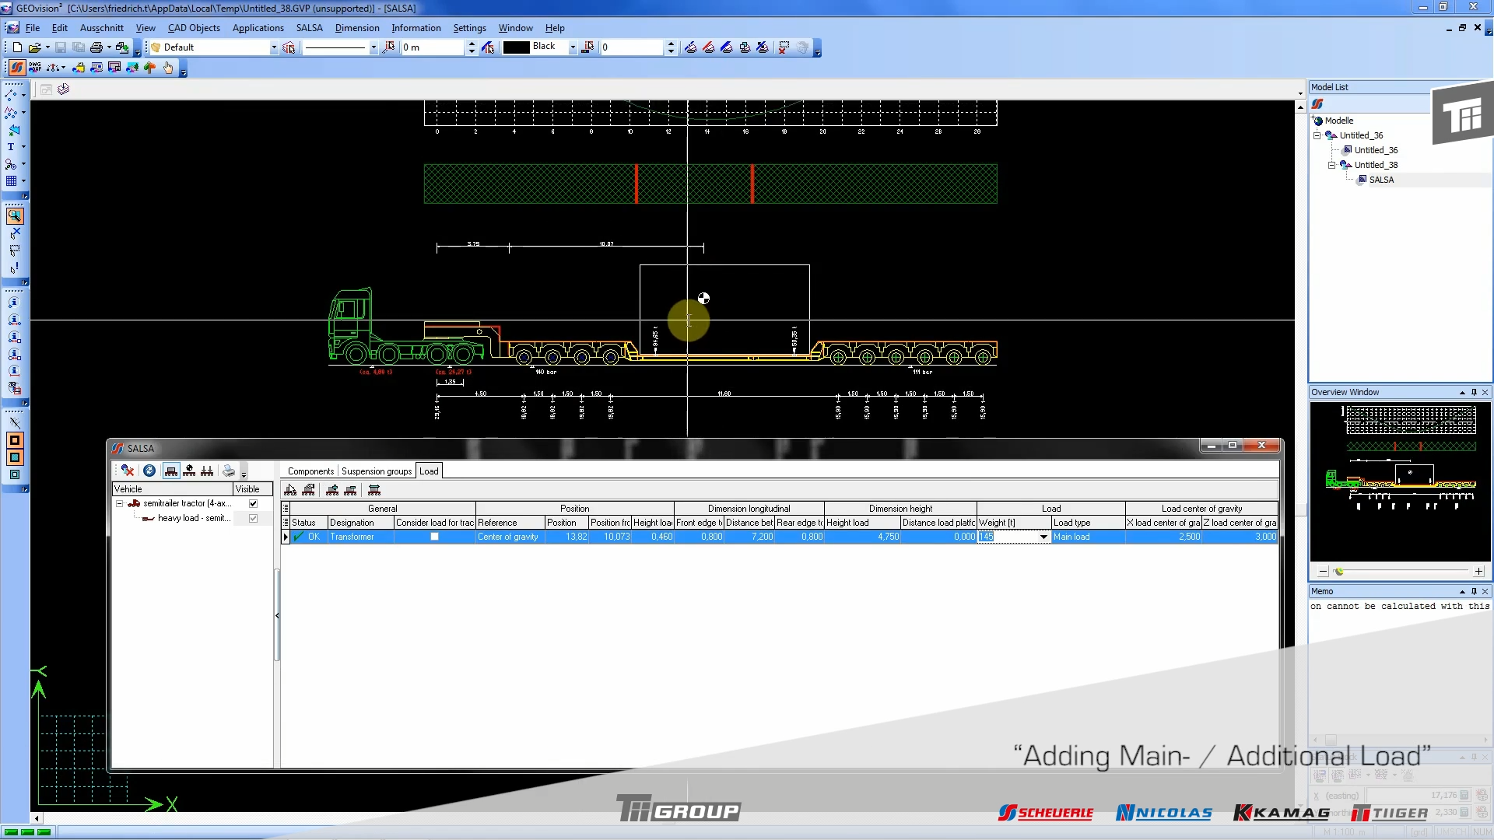The width and height of the screenshot is (1494, 840).
Task: Open the SALSA menu
Action: 309,28
